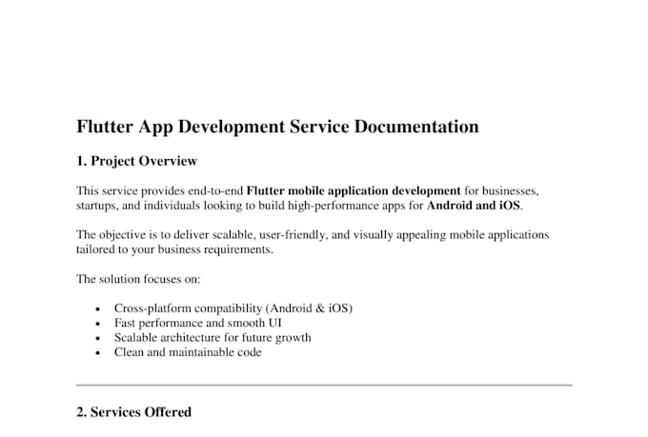Click the '2. Services Offered' heading
Image resolution: width=648 pixels, height=437 pixels.
click(x=133, y=412)
